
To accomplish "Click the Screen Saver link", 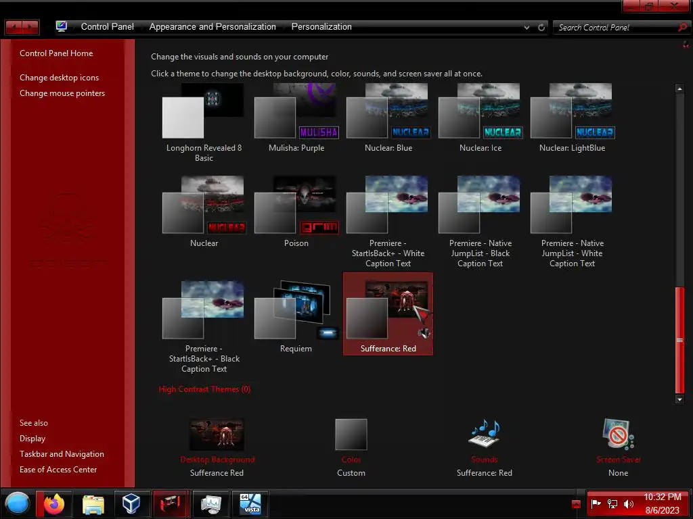I will (618, 460).
